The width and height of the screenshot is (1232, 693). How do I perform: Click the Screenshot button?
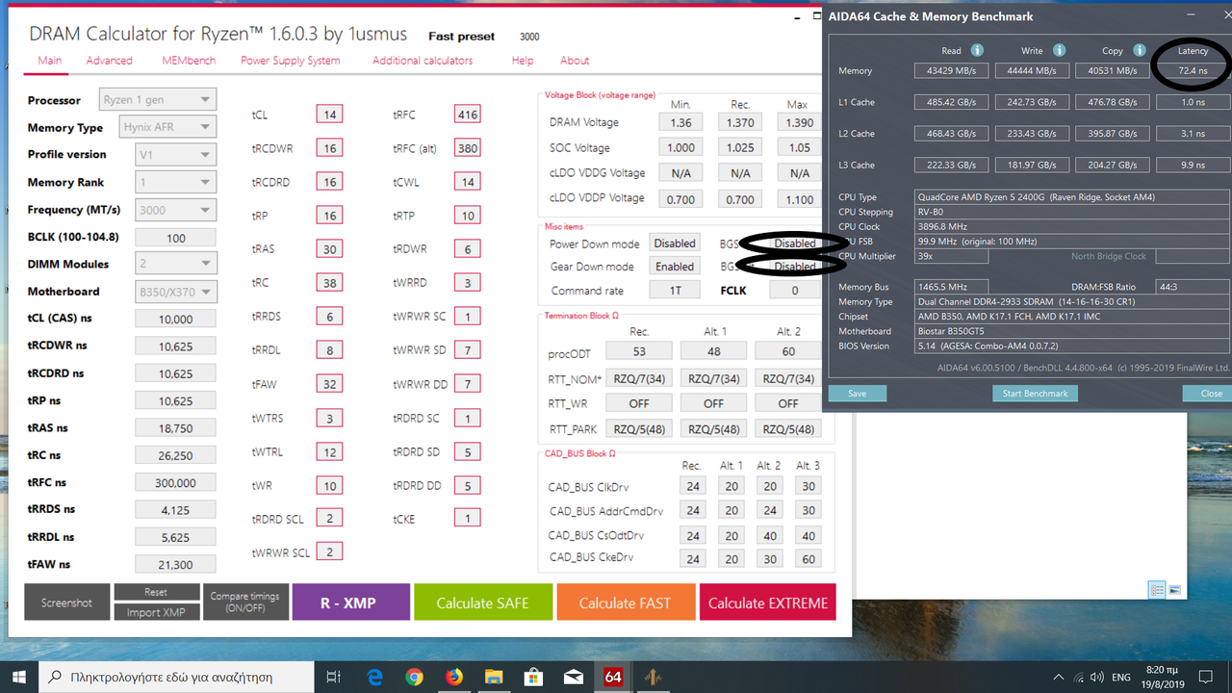[x=67, y=603]
